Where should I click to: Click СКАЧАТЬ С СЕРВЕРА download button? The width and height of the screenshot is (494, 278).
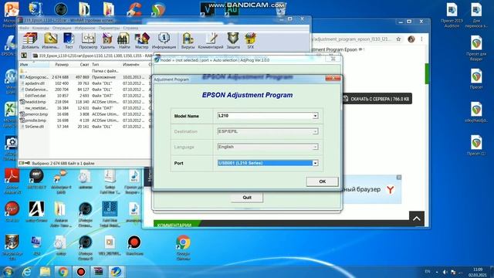coord(377,99)
